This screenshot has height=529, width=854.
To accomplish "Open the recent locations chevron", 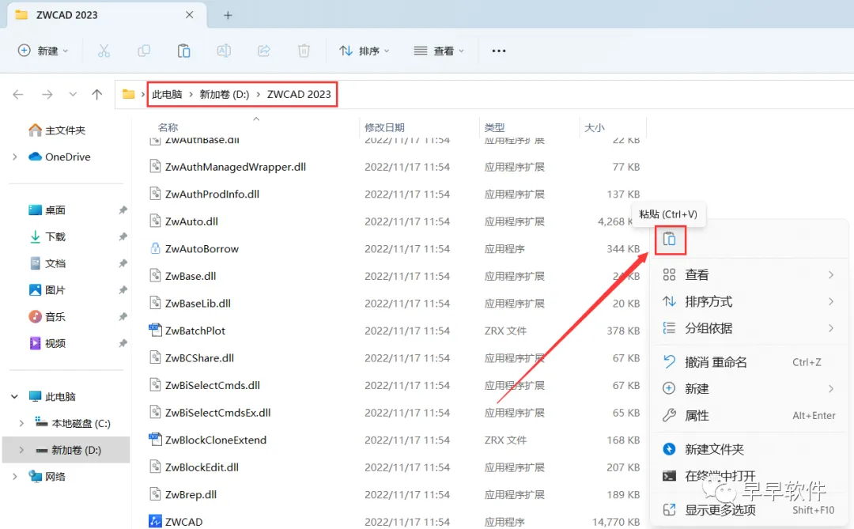I will pyautogui.click(x=73, y=94).
